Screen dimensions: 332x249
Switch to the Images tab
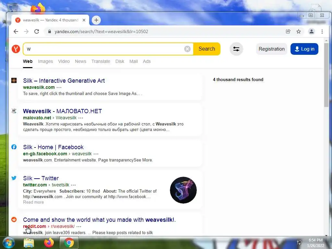point(45,61)
